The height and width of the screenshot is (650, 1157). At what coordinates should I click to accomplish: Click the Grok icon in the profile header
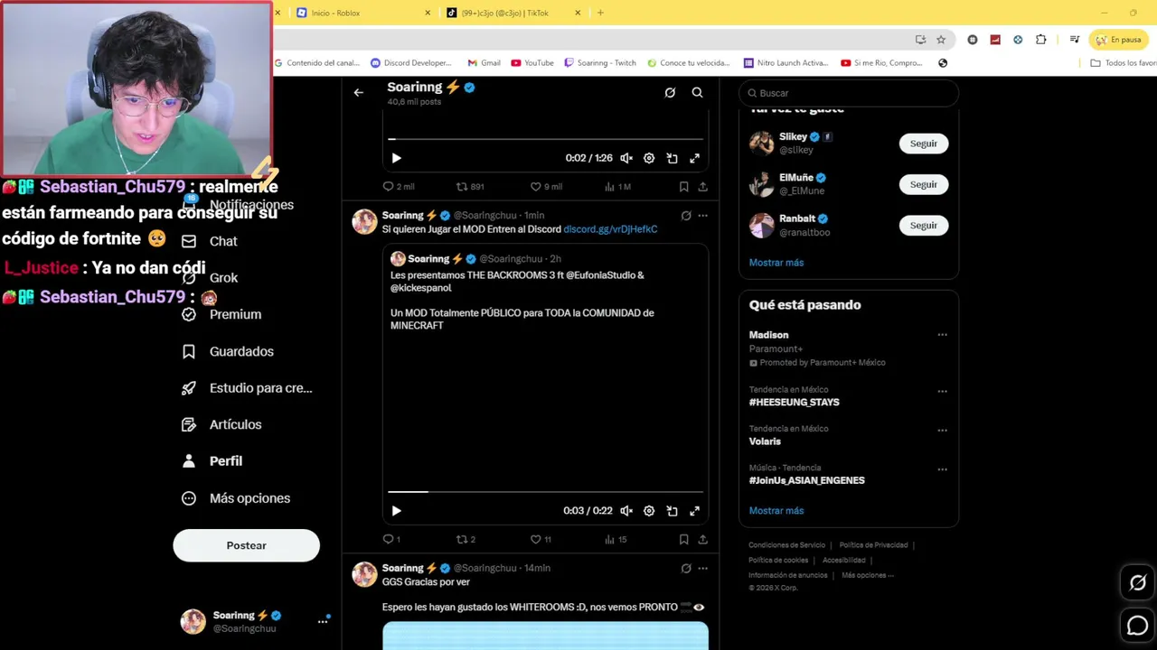tap(670, 92)
